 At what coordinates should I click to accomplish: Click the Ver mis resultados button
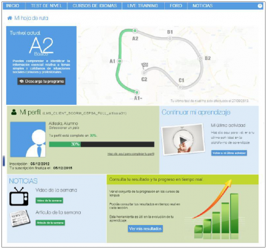(146, 229)
